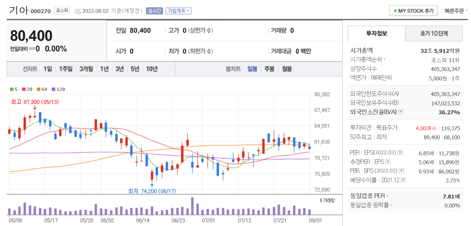Click the 52주최고 value 89,400
Viewport: 471px width, 226px height.
click(x=432, y=137)
